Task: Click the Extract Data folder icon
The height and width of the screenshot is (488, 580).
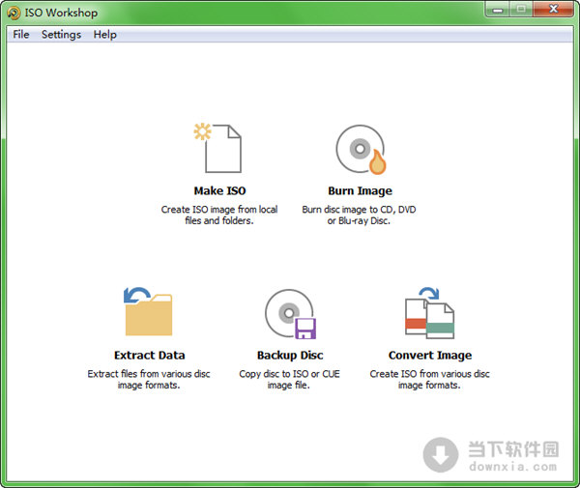Action: (148, 312)
